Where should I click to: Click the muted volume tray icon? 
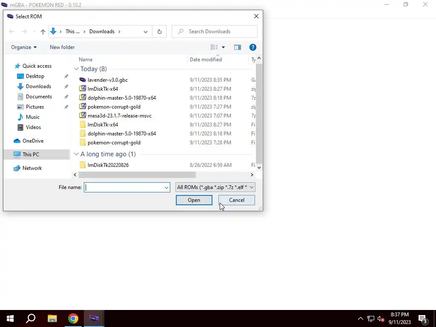(x=381, y=318)
